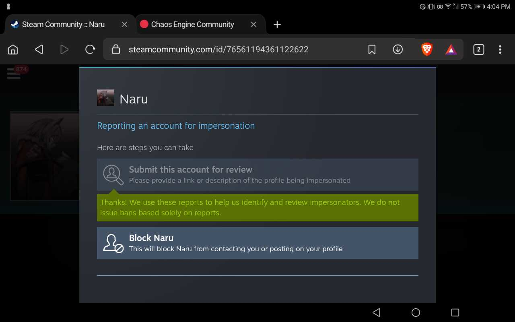
Task: Tap the Wi-Fi status icon
Action: (448, 6)
